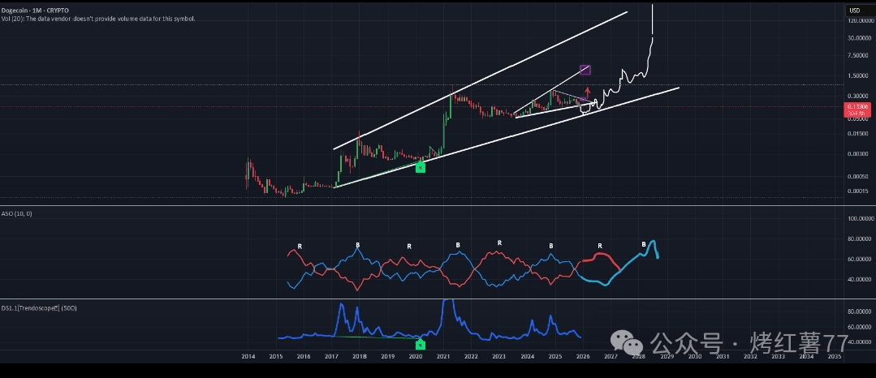Click the 80.00000 label on ASO scale

pos(859,239)
